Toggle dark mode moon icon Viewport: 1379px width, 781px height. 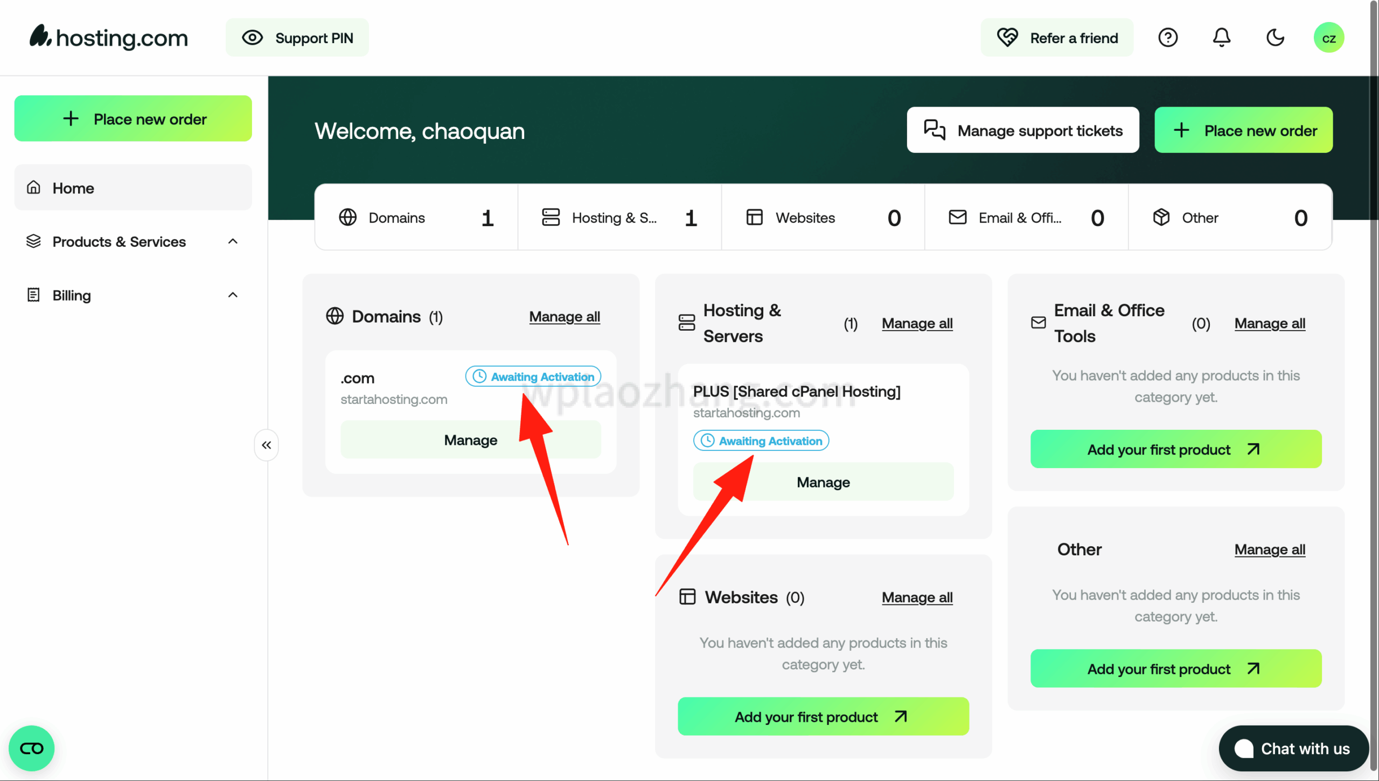tap(1275, 38)
